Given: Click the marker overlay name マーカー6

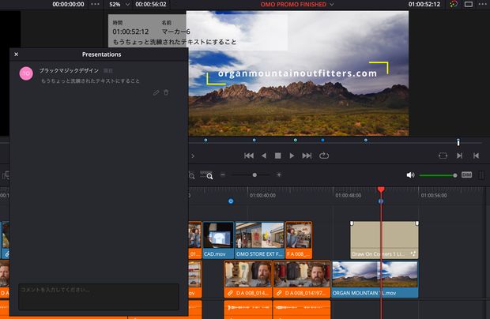Looking at the screenshot, I should point(176,32).
